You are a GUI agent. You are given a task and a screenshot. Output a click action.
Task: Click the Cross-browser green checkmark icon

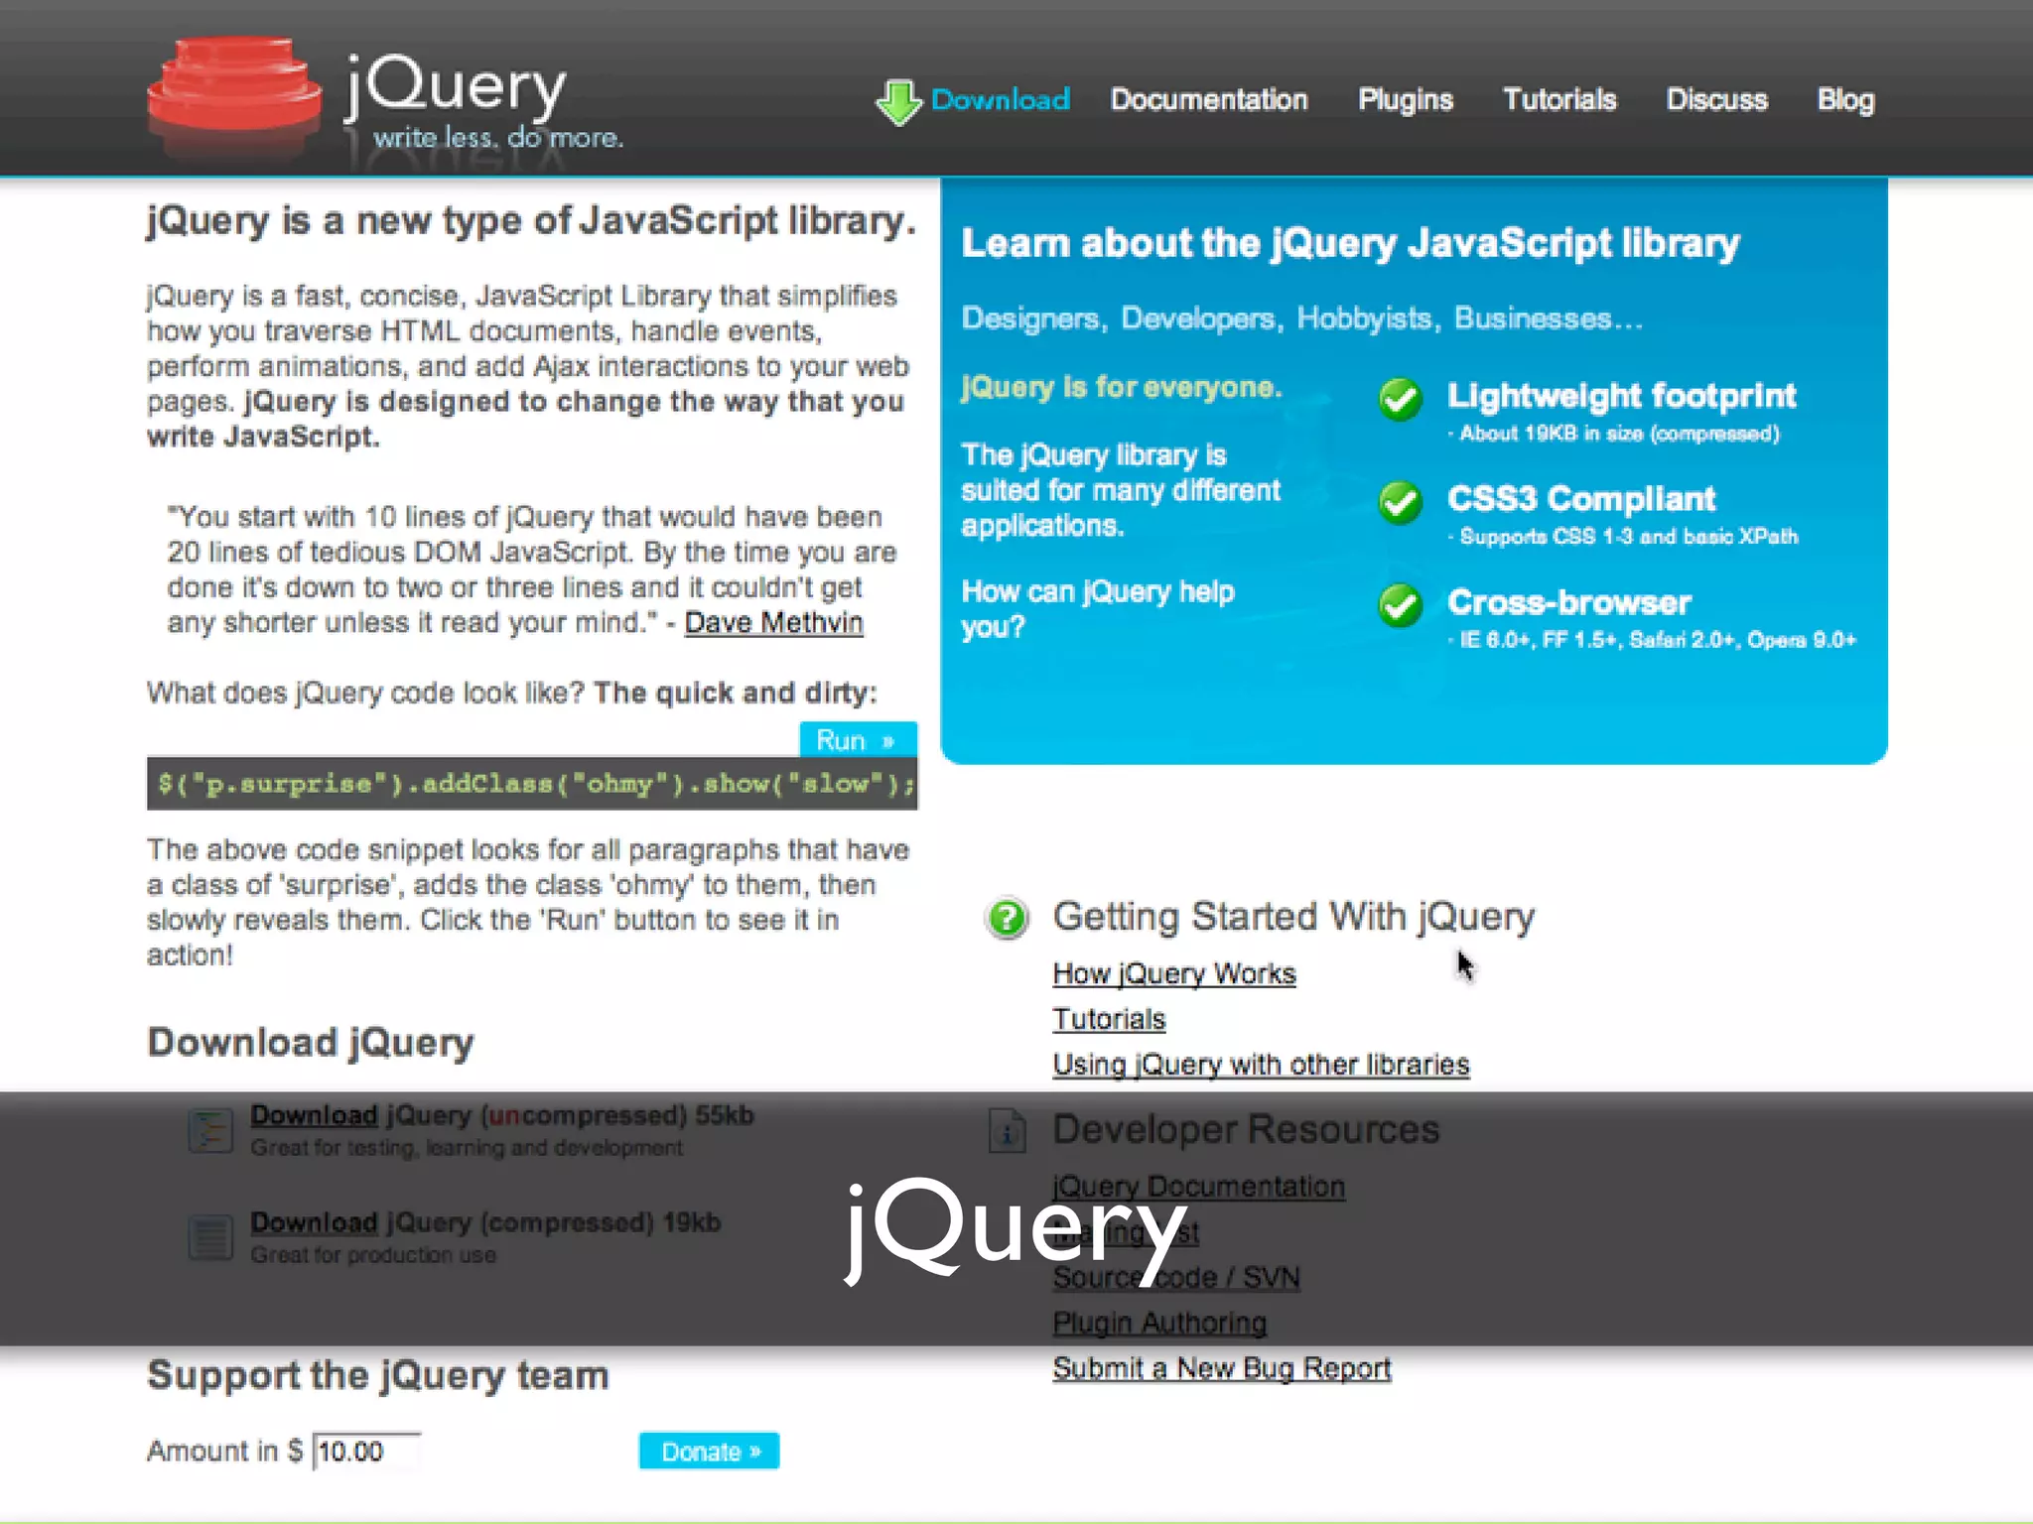coord(1401,605)
